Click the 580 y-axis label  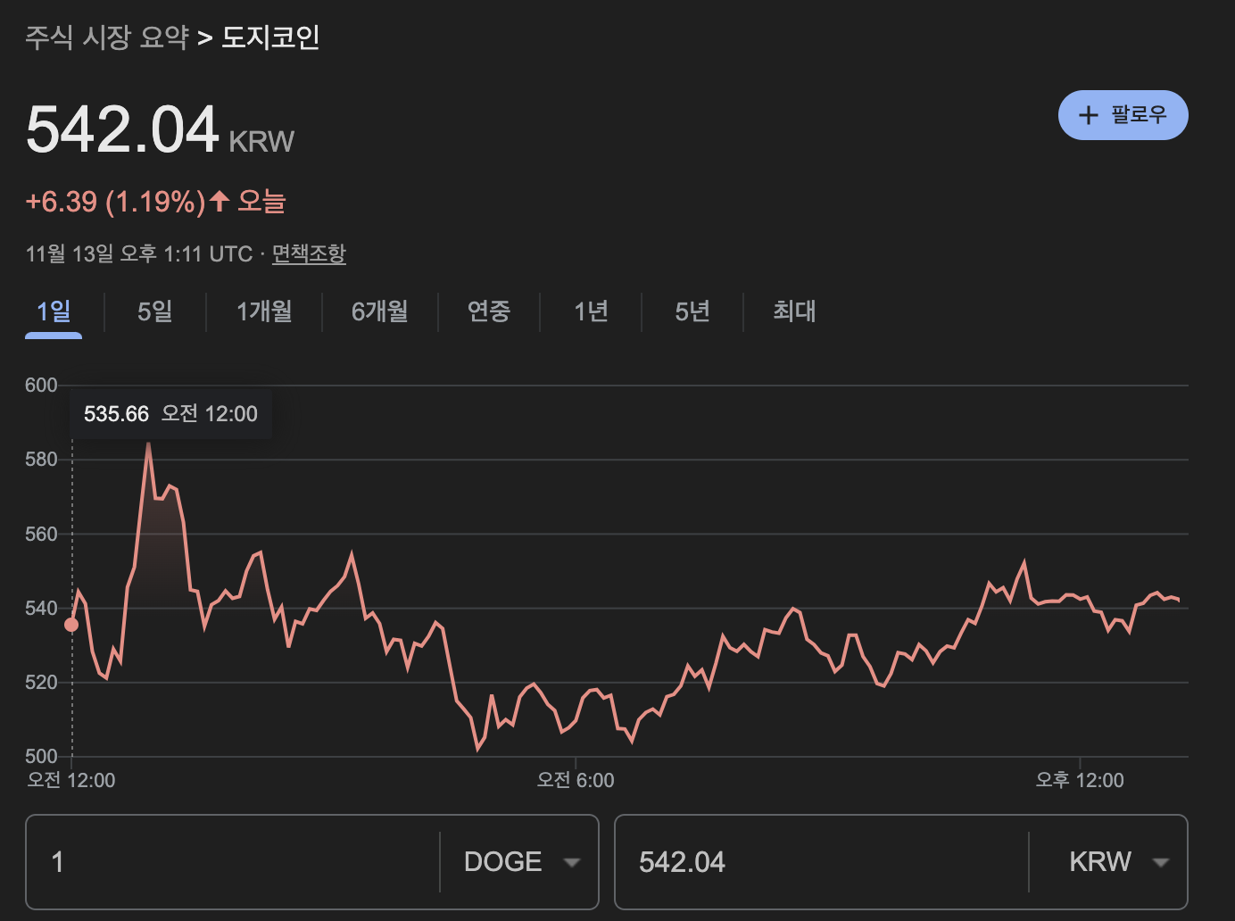coord(41,460)
